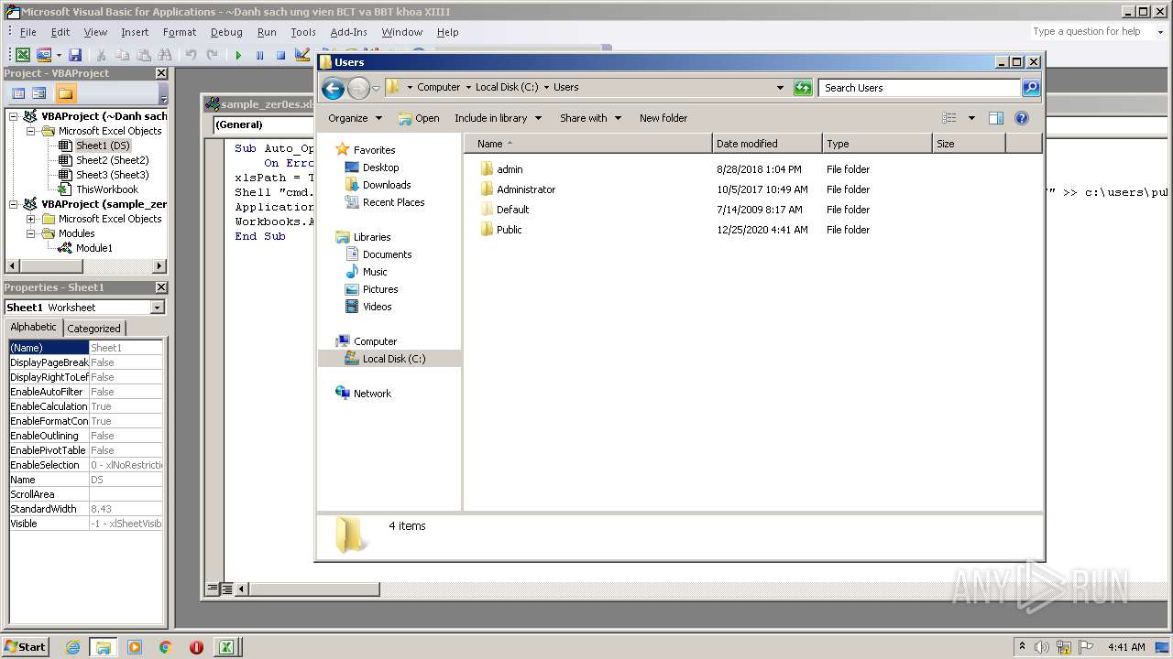Expand Microsoft Excel Objects under sample_zer project
Image resolution: width=1173 pixels, height=659 pixels.
[x=31, y=219]
